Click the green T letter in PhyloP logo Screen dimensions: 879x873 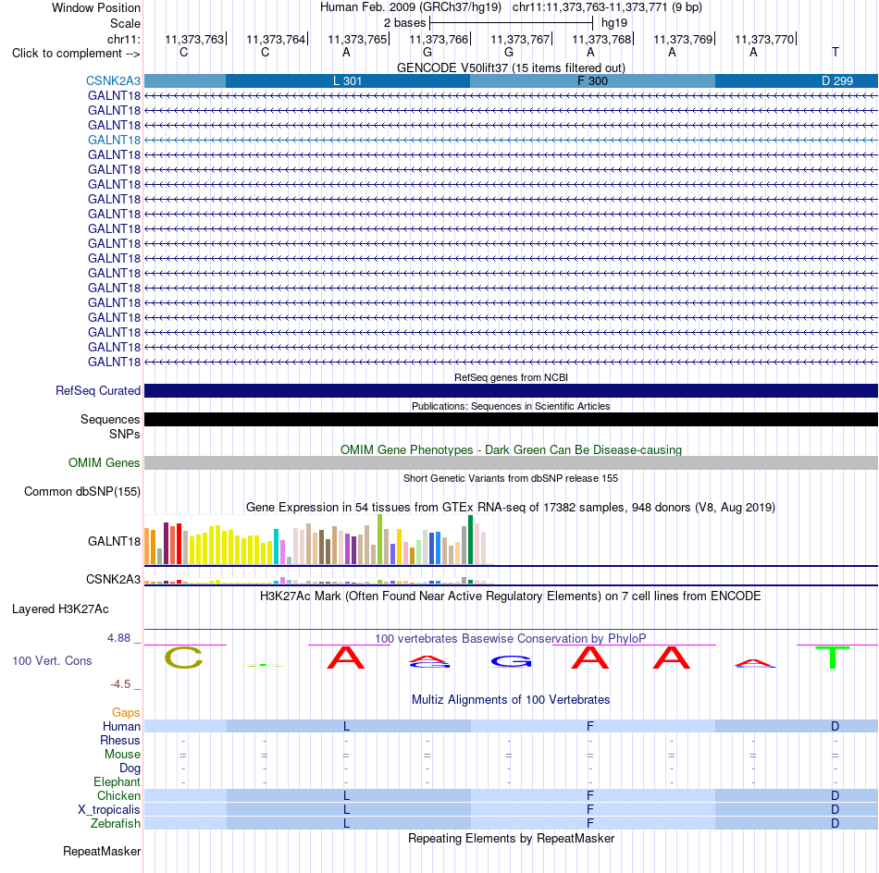click(x=833, y=658)
